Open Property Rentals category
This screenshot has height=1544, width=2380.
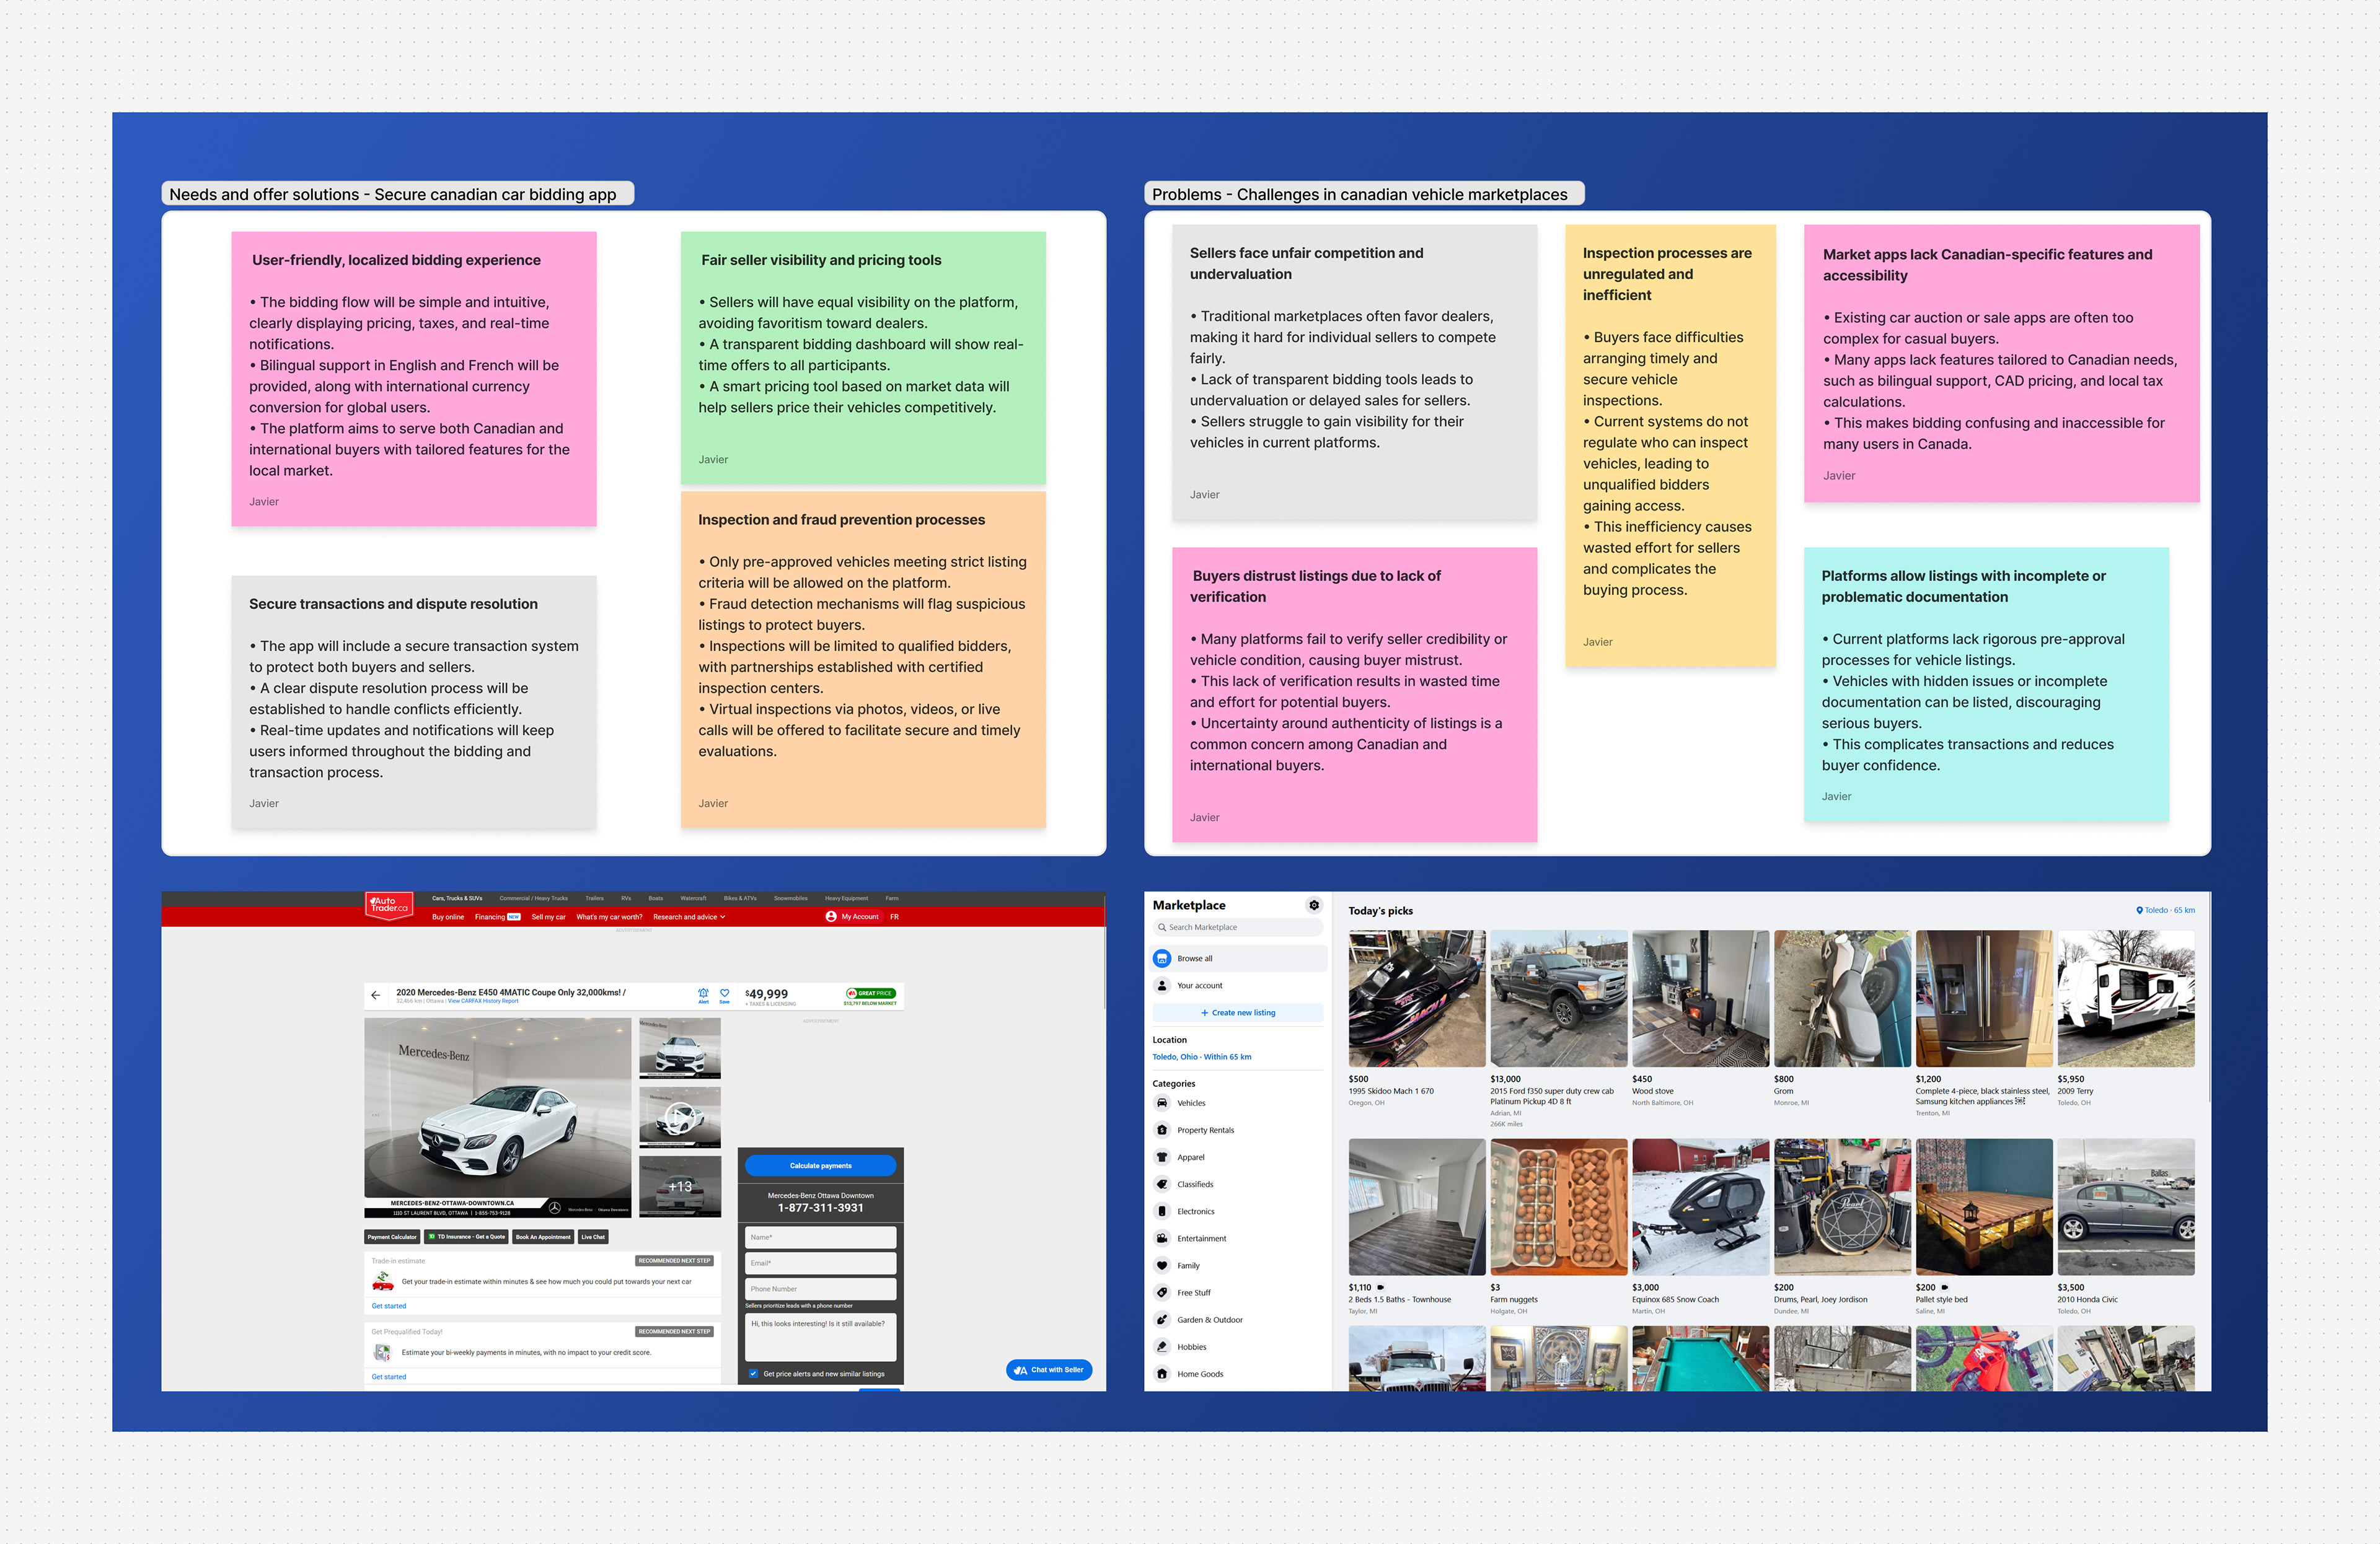(x=1205, y=1130)
